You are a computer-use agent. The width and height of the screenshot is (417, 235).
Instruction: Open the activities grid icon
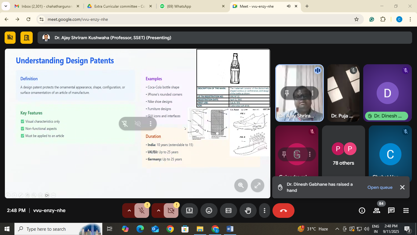406,211
